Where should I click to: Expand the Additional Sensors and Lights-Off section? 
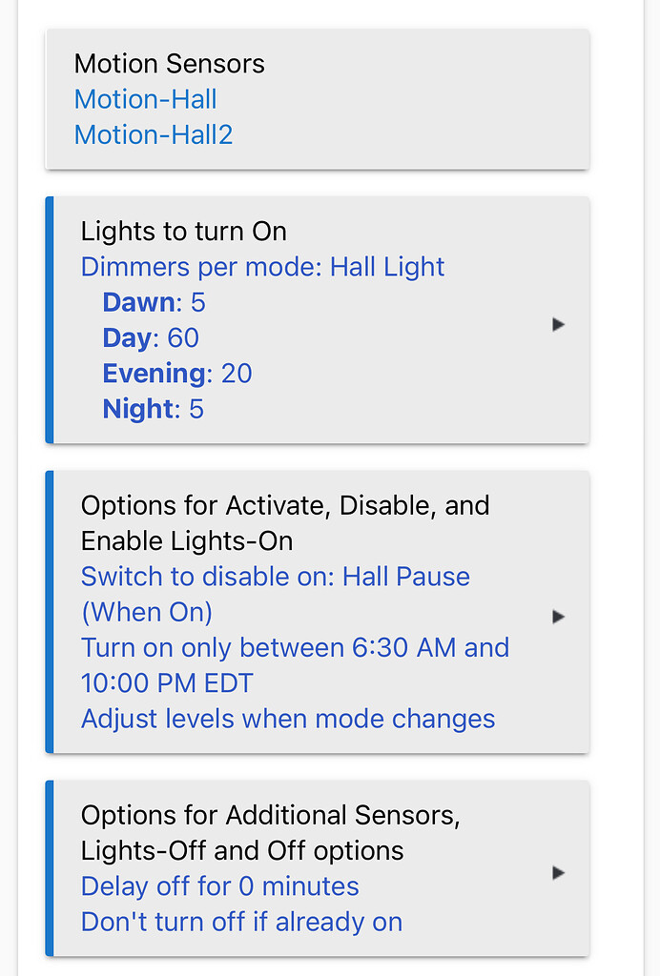click(558, 872)
